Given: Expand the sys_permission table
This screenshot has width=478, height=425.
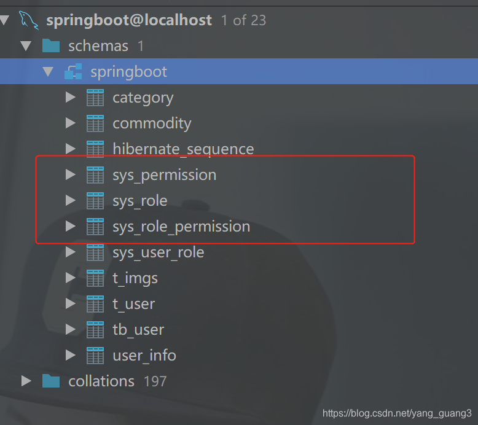Looking at the screenshot, I should [70, 175].
